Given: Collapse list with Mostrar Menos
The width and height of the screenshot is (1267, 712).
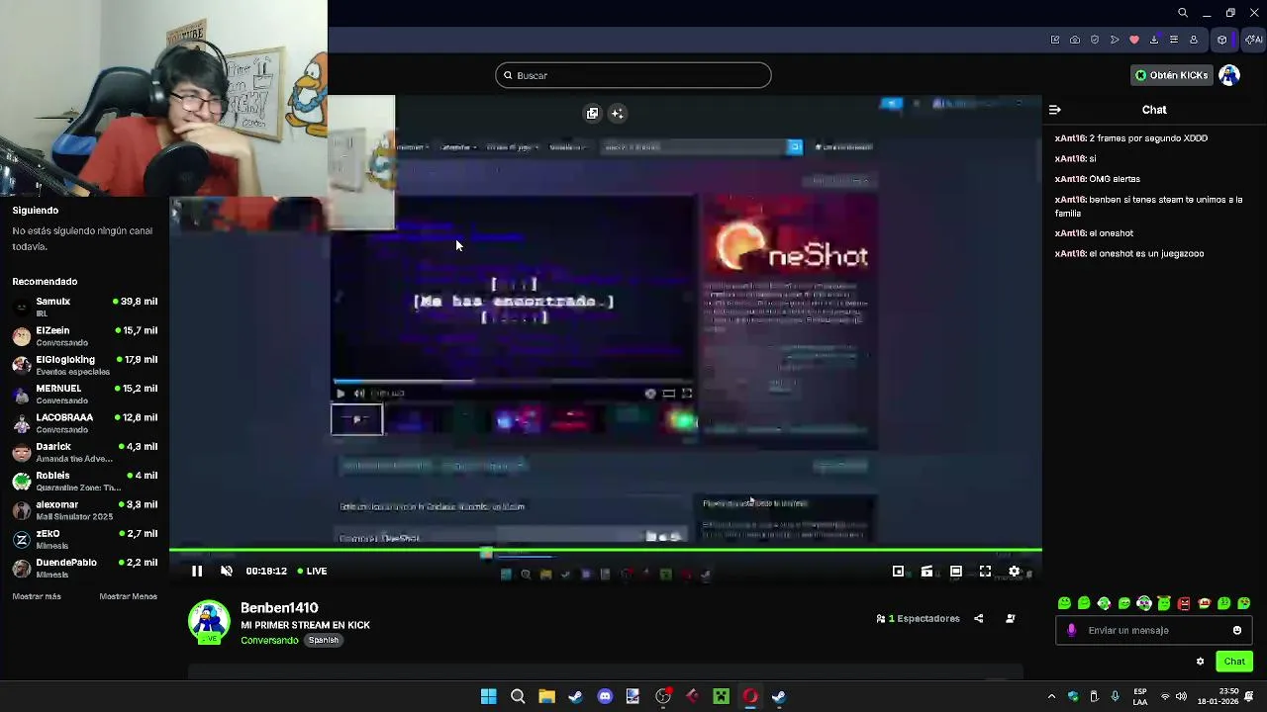Looking at the screenshot, I should pos(128,596).
